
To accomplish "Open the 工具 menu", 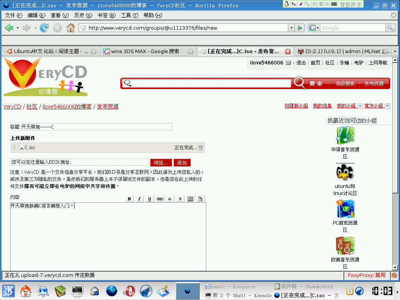I will [x=130, y=15].
